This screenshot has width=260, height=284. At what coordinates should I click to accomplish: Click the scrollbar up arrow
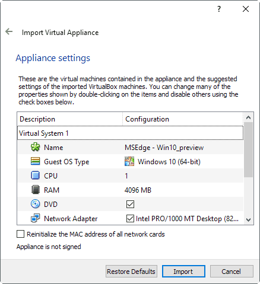[x=248, y=117]
